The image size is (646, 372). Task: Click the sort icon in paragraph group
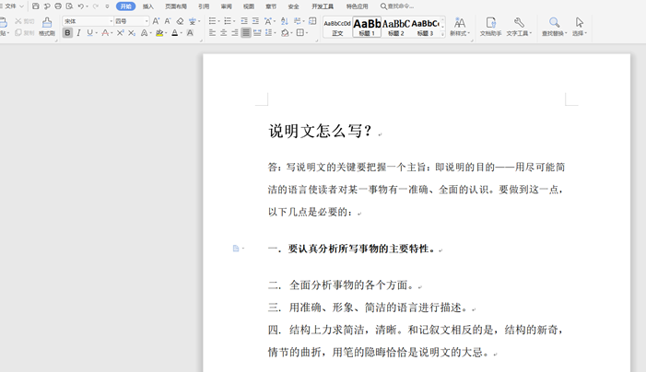[x=284, y=21]
